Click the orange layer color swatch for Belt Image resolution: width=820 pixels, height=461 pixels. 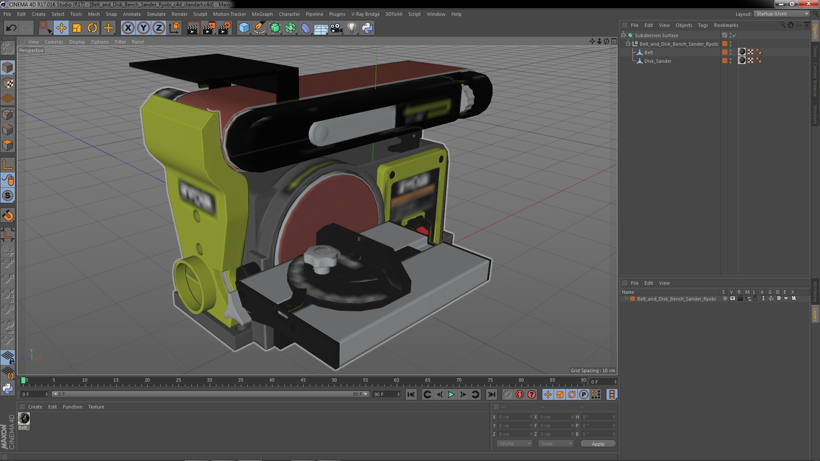pyautogui.click(x=725, y=52)
